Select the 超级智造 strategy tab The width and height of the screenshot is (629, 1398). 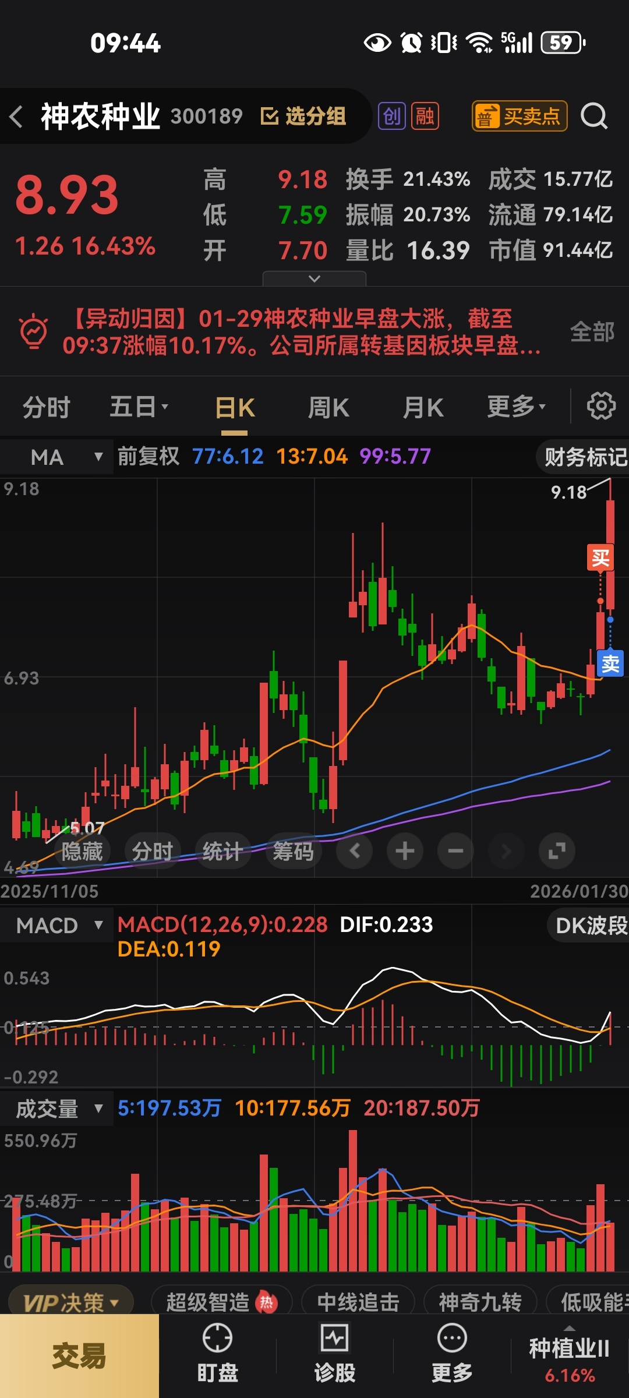coord(221,1302)
